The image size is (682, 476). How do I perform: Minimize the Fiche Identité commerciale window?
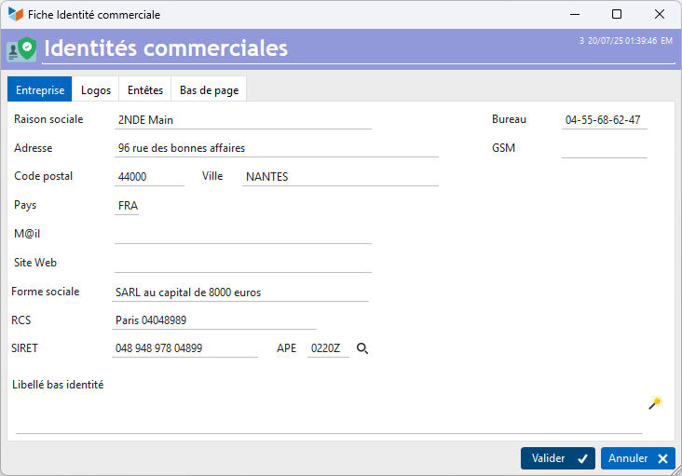[575, 14]
